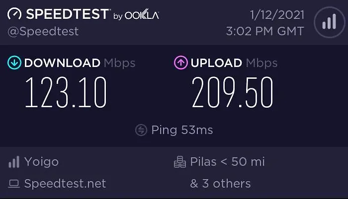Click the Speedtest.net link
The image size is (348, 199).
65,184
